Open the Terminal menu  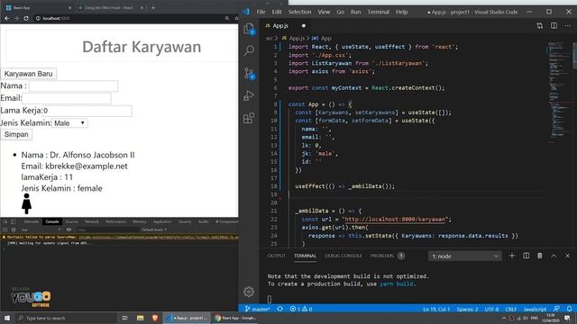coord(379,12)
